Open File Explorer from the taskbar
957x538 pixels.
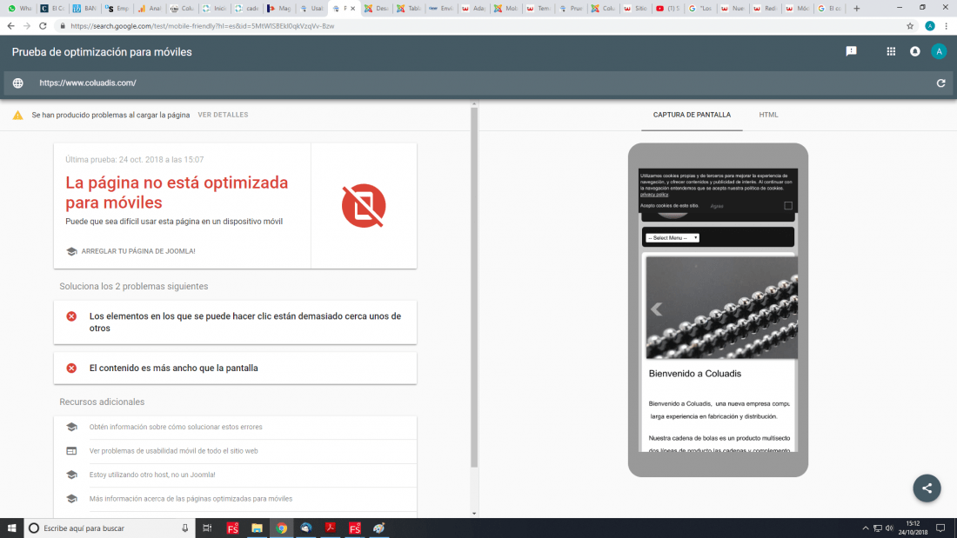[257, 528]
